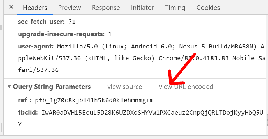
Task: Open the Preview tab
Action: click(x=70, y=8)
